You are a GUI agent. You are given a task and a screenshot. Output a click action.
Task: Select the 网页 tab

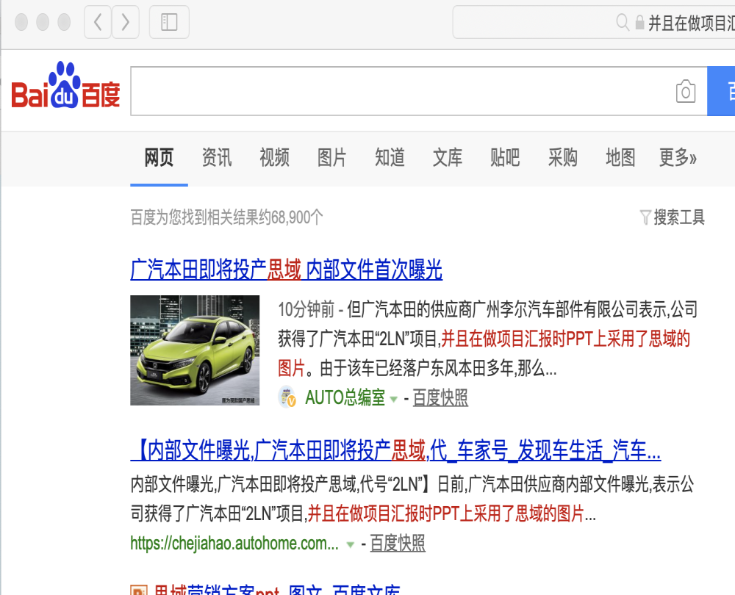[159, 157]
